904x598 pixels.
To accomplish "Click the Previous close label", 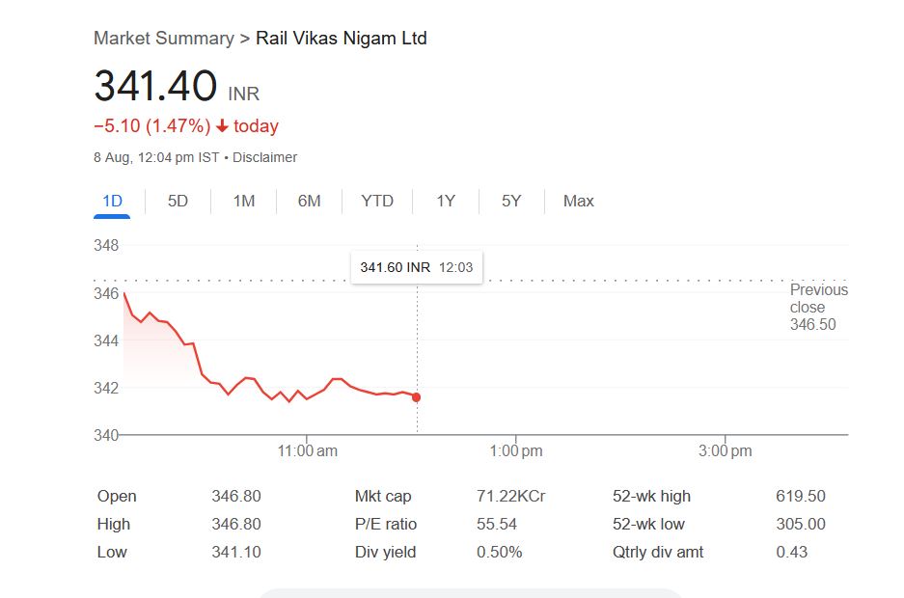I will point(818,298).
